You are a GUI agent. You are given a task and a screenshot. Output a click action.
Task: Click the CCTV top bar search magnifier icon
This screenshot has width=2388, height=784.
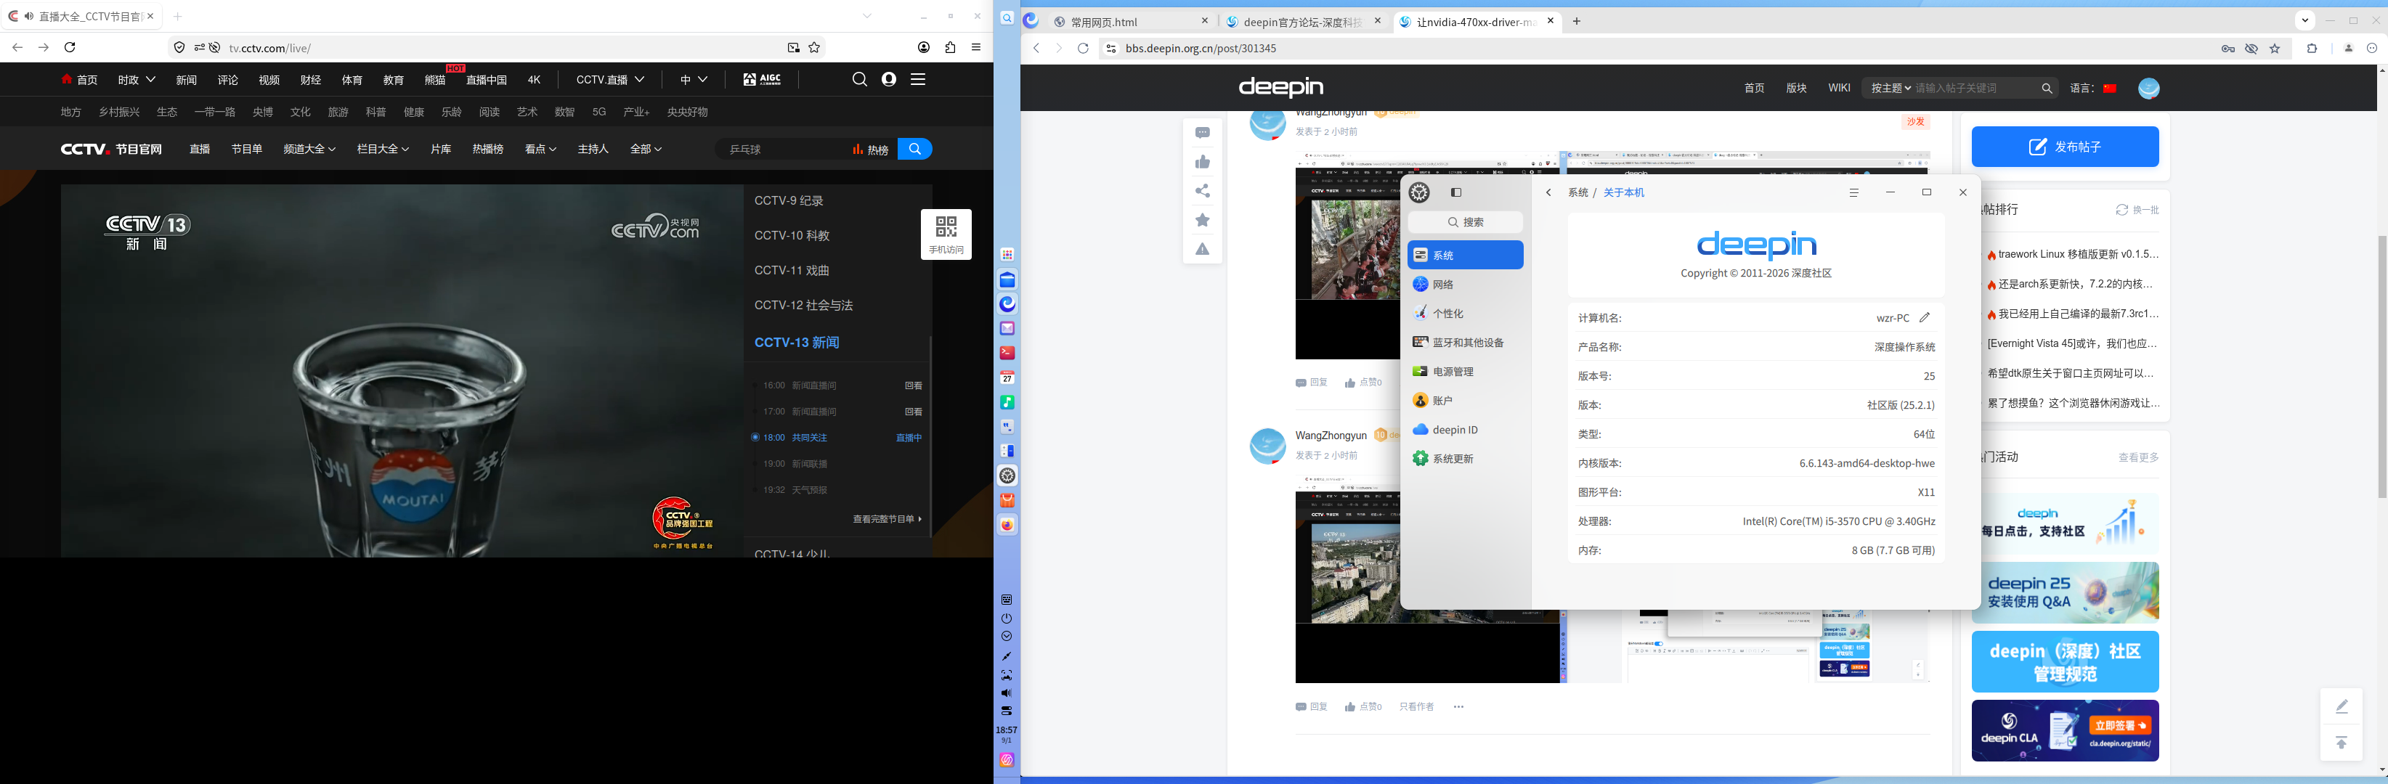pos(859,80)
